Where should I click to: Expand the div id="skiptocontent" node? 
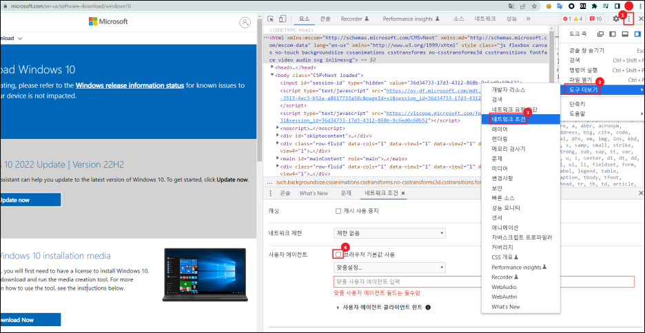(x=278, y=136)
